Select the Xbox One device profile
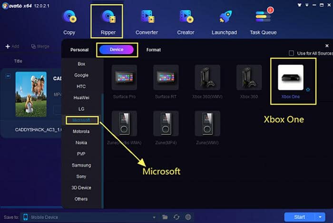Screen dimensions: 333x223 [291, 82]
